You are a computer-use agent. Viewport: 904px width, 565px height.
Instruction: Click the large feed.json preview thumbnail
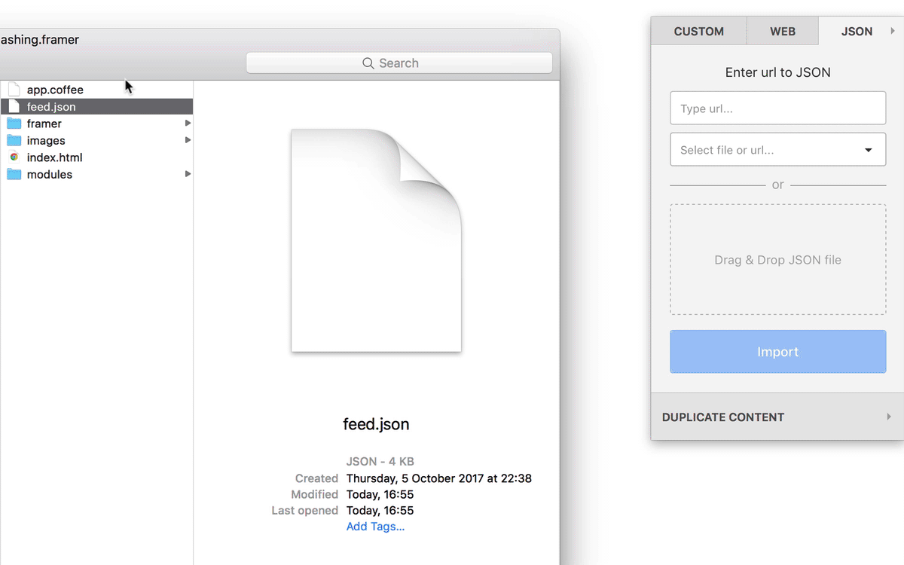(x=376, y=240)
